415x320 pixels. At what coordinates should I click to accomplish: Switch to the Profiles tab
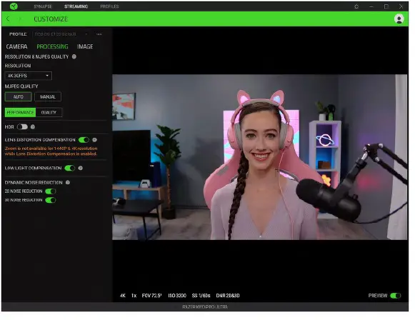click(109, 6)
